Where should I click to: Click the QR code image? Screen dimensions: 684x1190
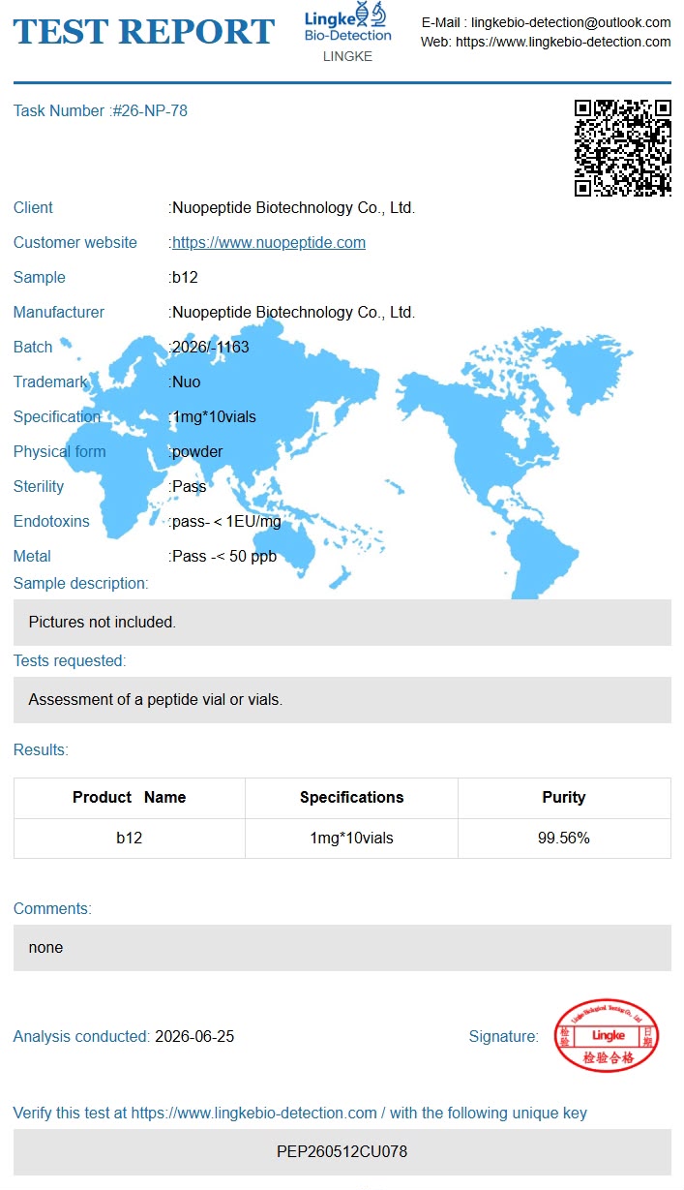[622, 147]
